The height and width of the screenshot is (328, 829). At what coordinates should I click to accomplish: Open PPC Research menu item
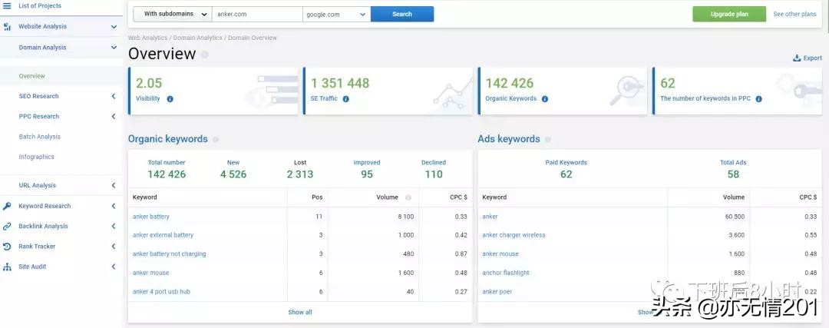click(x=39, y=117)
